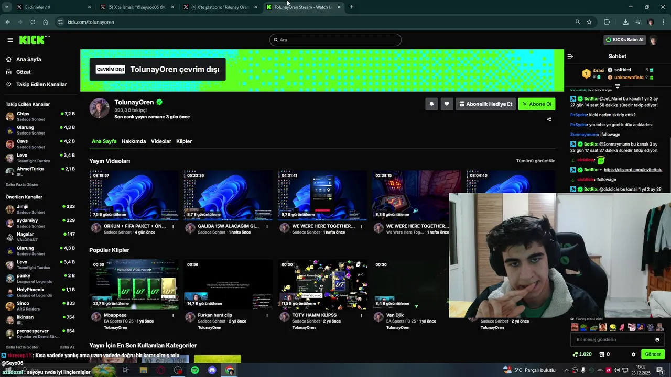Switch to the Bildirimler / X browser tab

[x=52, y=7]
